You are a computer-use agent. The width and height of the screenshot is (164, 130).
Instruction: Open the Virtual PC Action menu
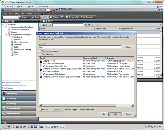9,7
